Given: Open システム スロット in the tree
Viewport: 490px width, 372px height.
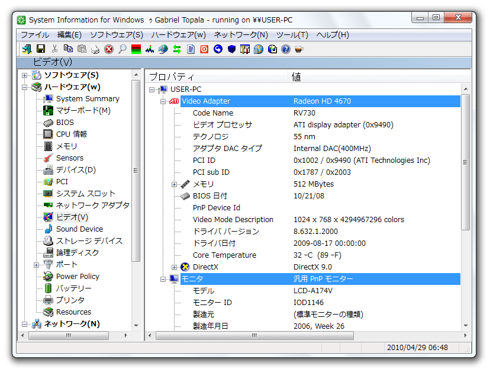Looking at the screenshot, I should point(86,194).
